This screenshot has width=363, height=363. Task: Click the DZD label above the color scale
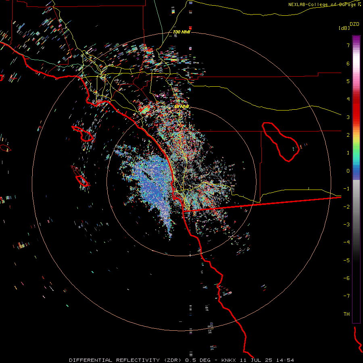pyautogui.click(x=355, y=24)
